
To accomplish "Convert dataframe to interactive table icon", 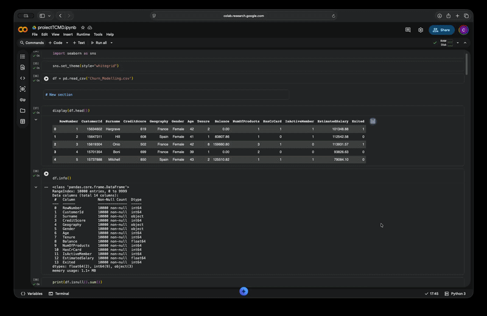I will coord(373,121).
